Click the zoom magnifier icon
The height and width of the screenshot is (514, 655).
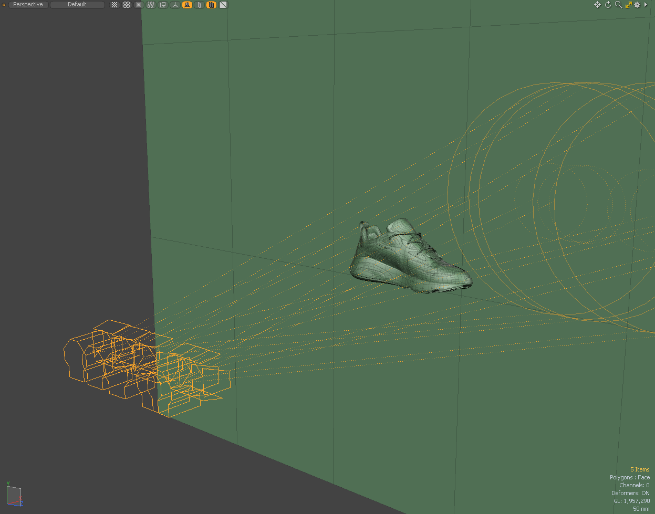[x=618, y=5]
